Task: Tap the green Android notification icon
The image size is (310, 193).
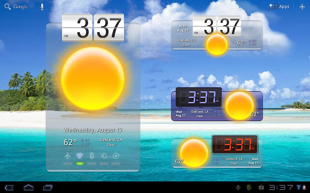Action: click(249, 188)
